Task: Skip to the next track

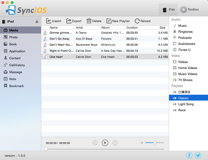Action: pyautogui.click(x=115, y=143)
